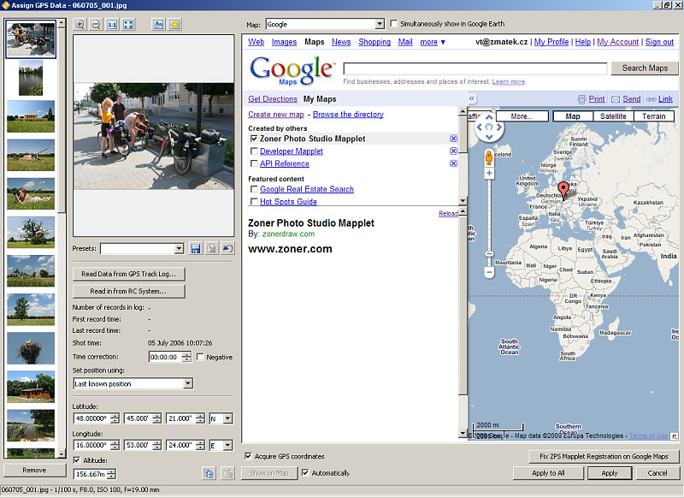Check the Hot Spots Guide box
Viewport: 684px width, 498px height.
[x=254, y=202]
